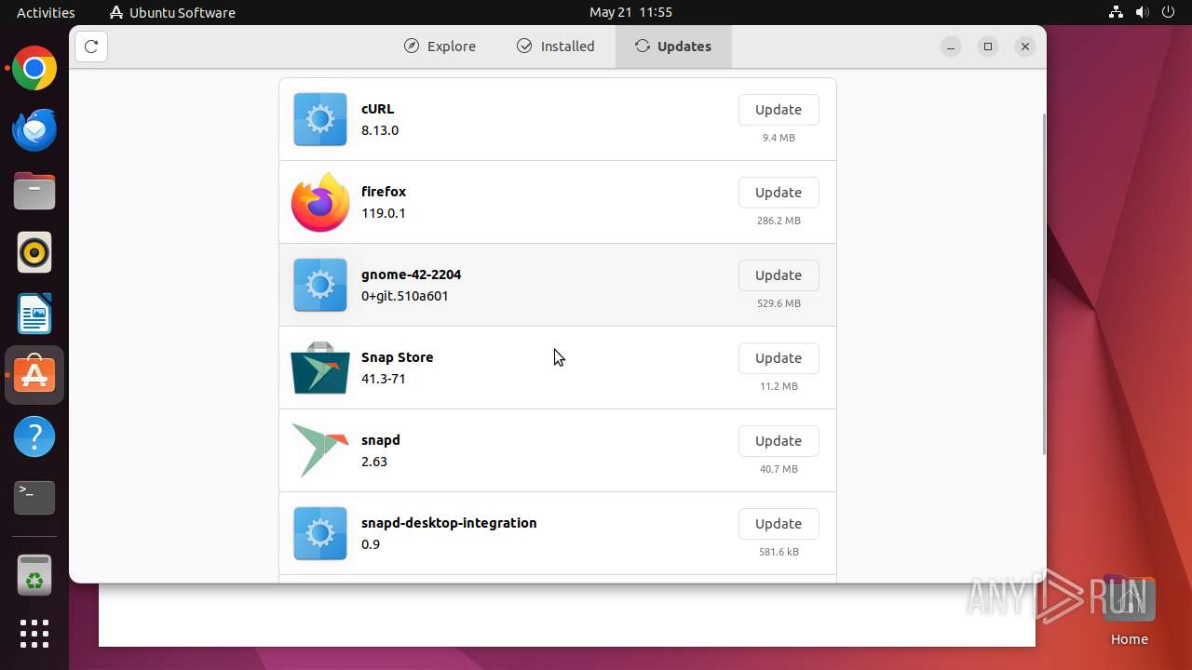Click the firefox app icon
The image size is (1192, 670).
[x=320, y=202]
